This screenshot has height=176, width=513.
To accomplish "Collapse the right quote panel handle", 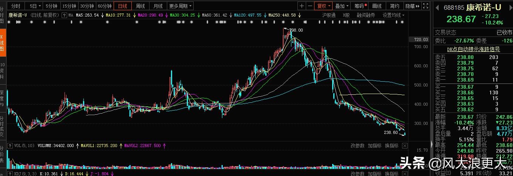I will click(x=431, y=144).
